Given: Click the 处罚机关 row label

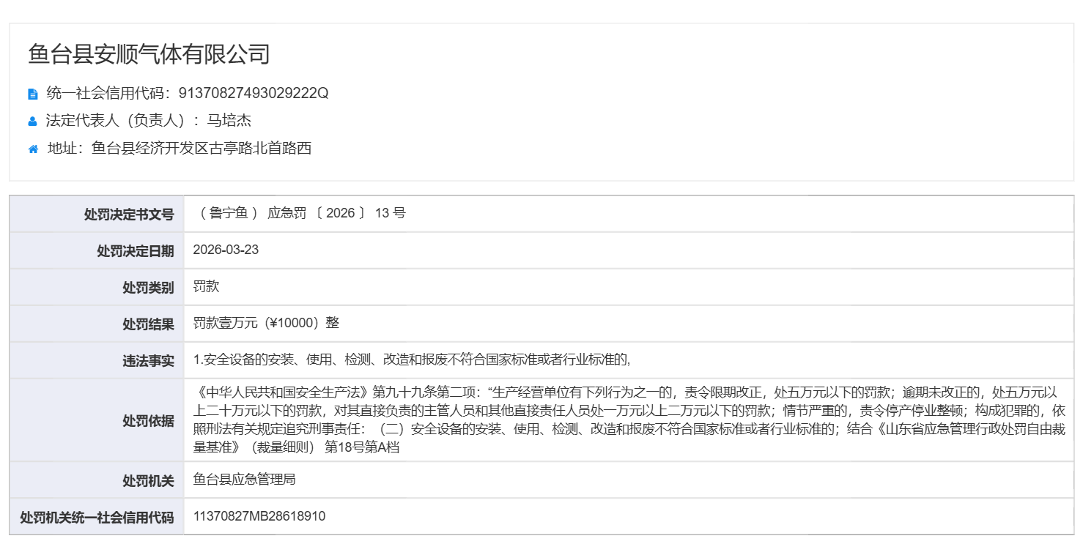Looking at the screenshot, I should 148,481.
